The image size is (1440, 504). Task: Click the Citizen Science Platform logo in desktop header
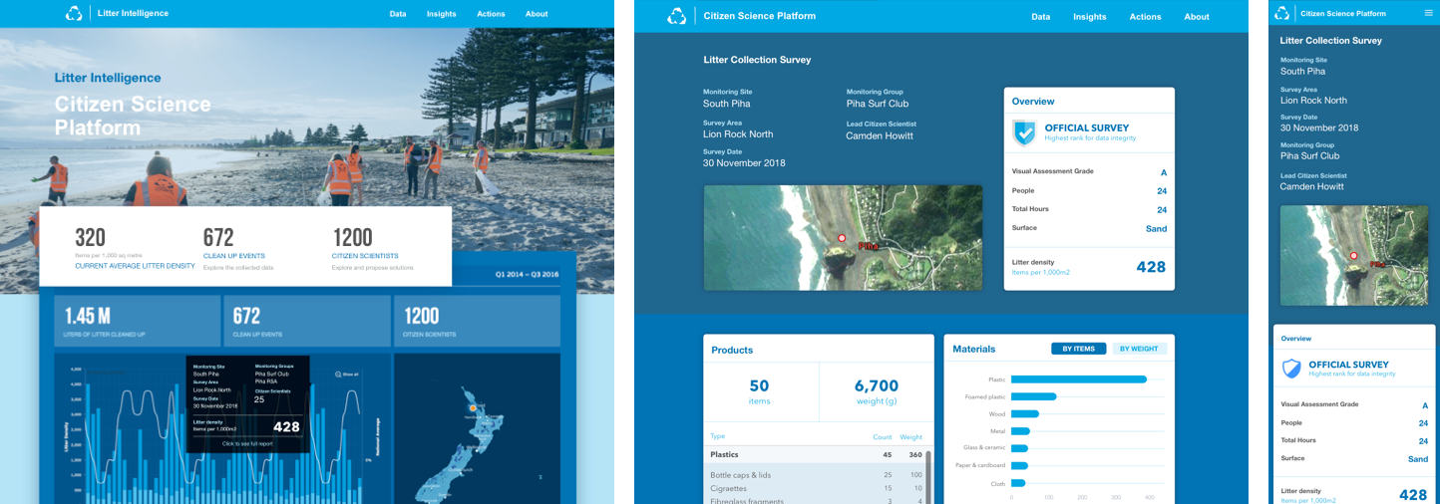tap(677, 16)
